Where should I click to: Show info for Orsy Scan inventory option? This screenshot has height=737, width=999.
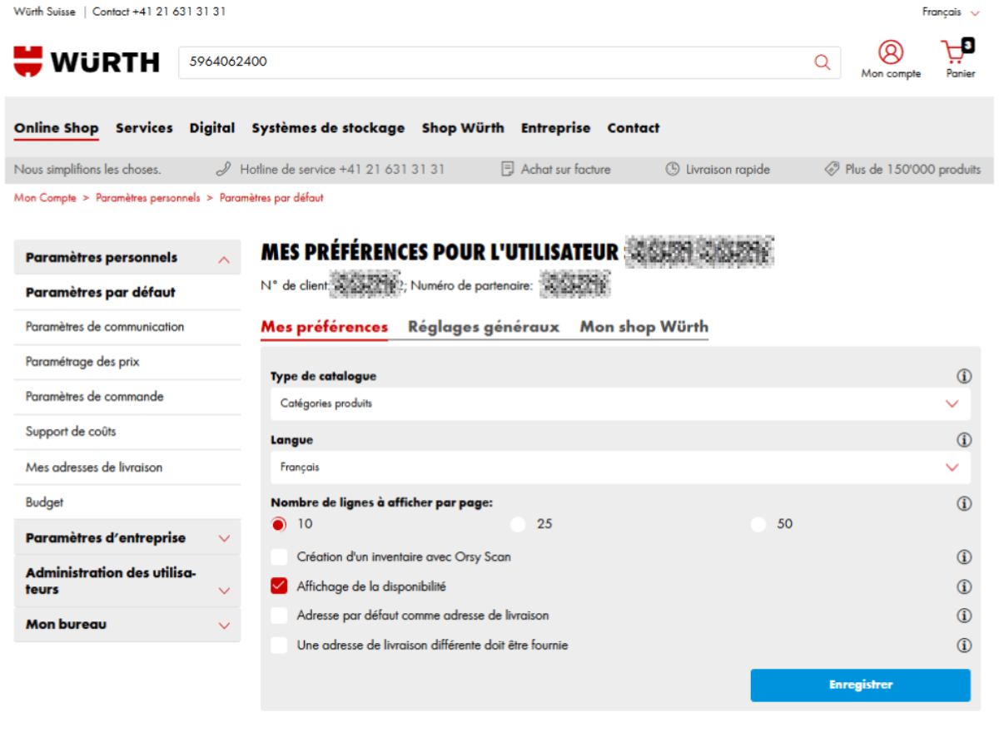coord(964,557)
